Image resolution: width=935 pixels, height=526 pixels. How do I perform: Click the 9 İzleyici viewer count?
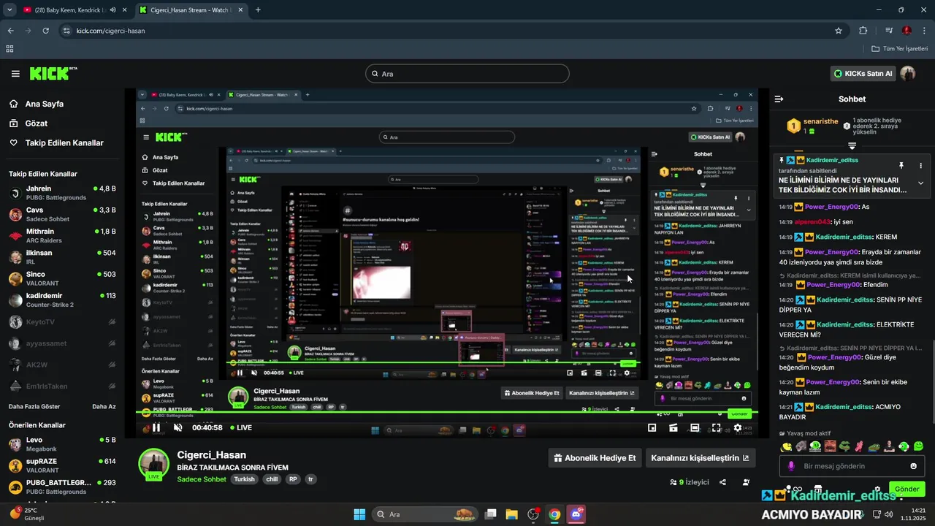point(690,482)
